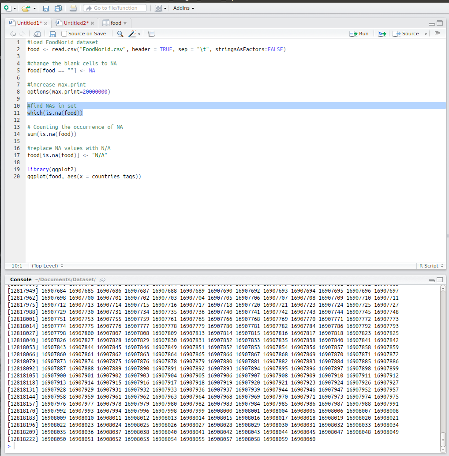449x456 pixels.
Task: Click line 8 options(max.print=20000000)
Action: tap(69, 92)
